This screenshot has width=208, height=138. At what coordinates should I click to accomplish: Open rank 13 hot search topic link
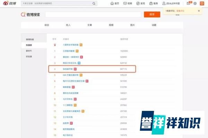click(x=66, y=123)
